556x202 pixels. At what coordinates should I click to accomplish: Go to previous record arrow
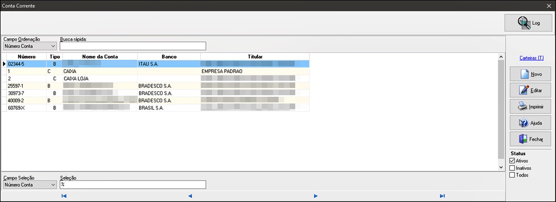[x=190, y=195]
